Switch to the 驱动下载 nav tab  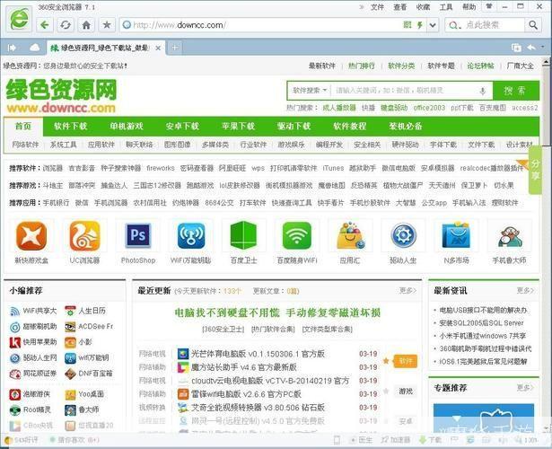(x=294, y=126)
